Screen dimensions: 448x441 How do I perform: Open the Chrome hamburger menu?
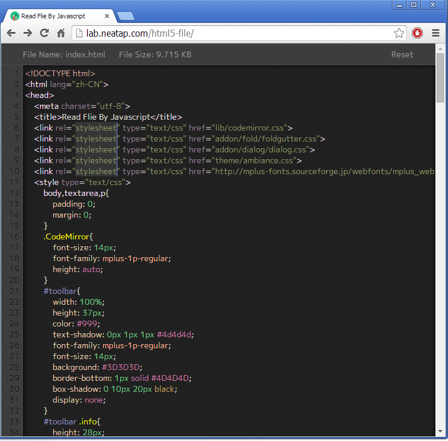[436, 33]
